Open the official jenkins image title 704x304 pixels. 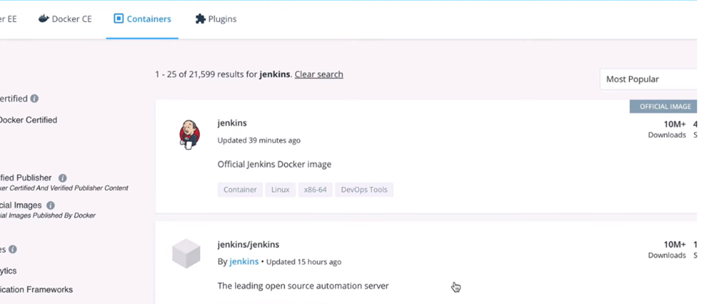(232, 123)
